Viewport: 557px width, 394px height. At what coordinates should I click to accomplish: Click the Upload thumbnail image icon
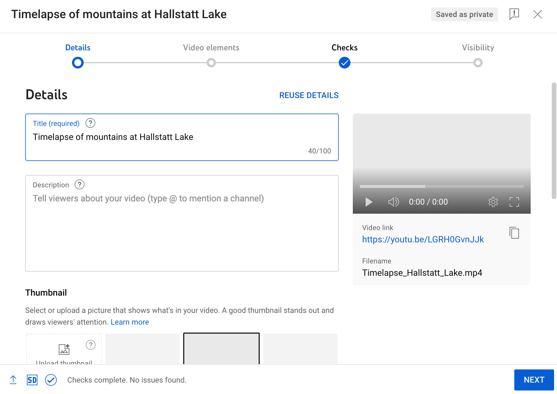tap(64, 349)
